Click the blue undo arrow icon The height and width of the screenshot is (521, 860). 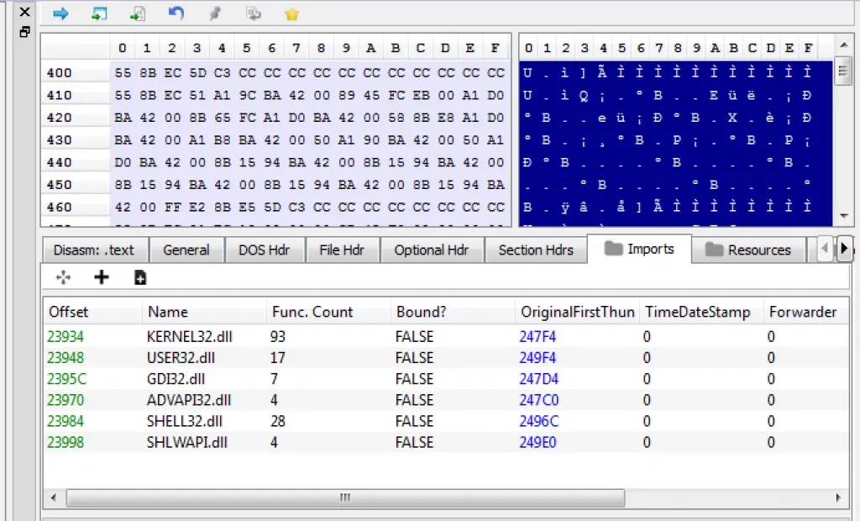click(176, 13)
